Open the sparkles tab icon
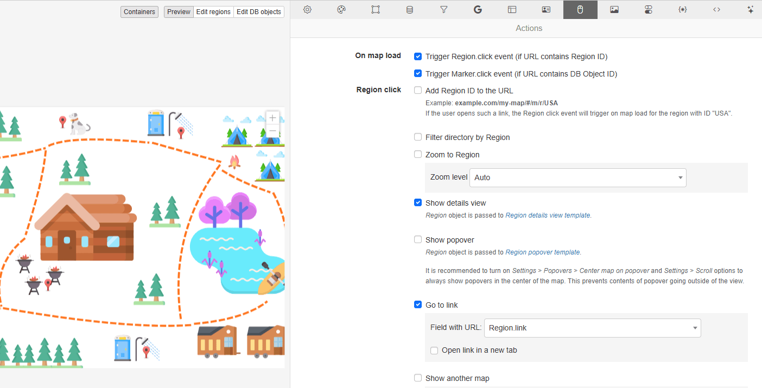Image resolution: width=762 pixels, height=388 pixels. (751, 10)
